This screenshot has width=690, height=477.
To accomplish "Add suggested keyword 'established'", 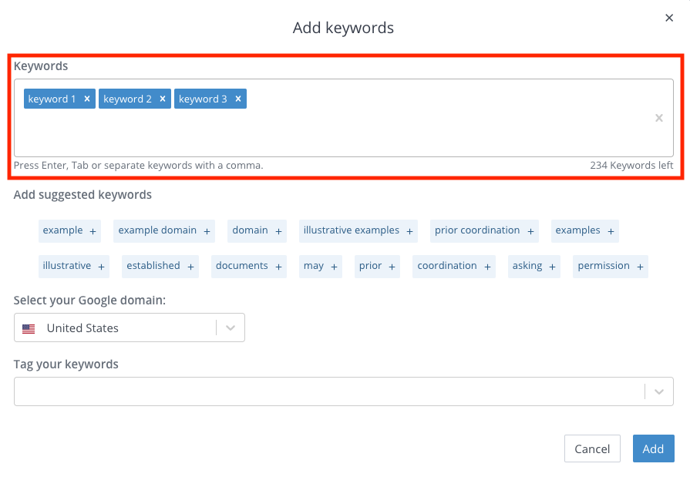I will point(160,266).
